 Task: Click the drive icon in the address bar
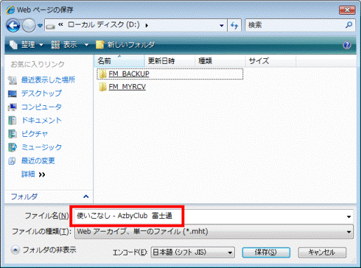coord(50,26)
